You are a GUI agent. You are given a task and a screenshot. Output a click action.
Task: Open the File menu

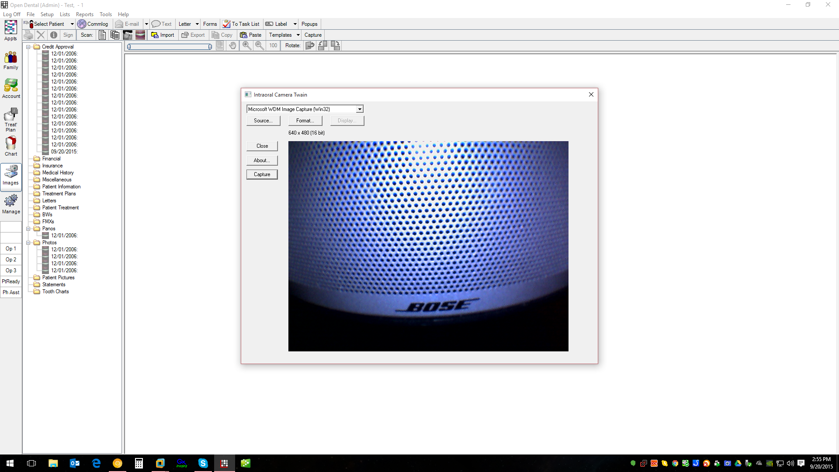(31, 14)
